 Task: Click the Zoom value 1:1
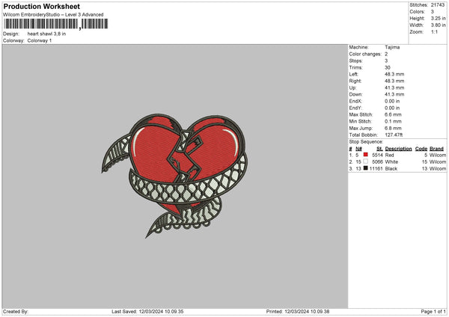(x=434, y=31)
